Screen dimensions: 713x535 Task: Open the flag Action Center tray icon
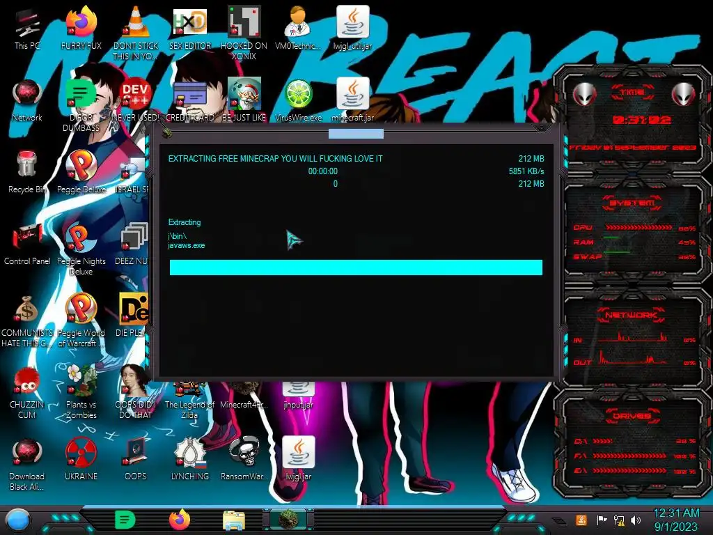(602, 520)
